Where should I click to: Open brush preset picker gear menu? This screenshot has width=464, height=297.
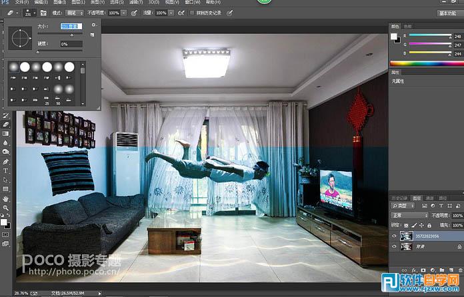pyautogui.click(x=94, y=25)
